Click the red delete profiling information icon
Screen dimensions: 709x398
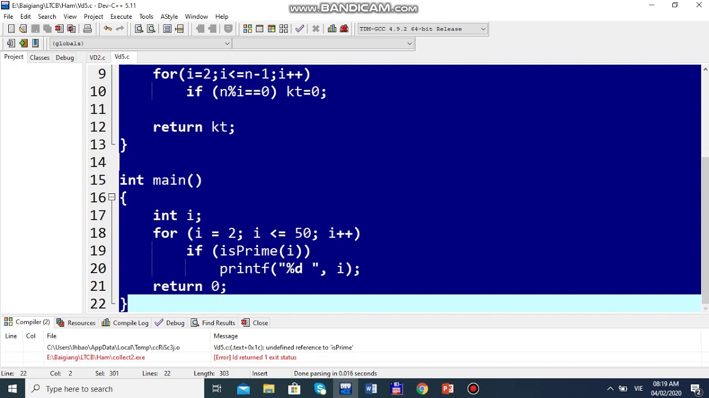tap(344, 29)
